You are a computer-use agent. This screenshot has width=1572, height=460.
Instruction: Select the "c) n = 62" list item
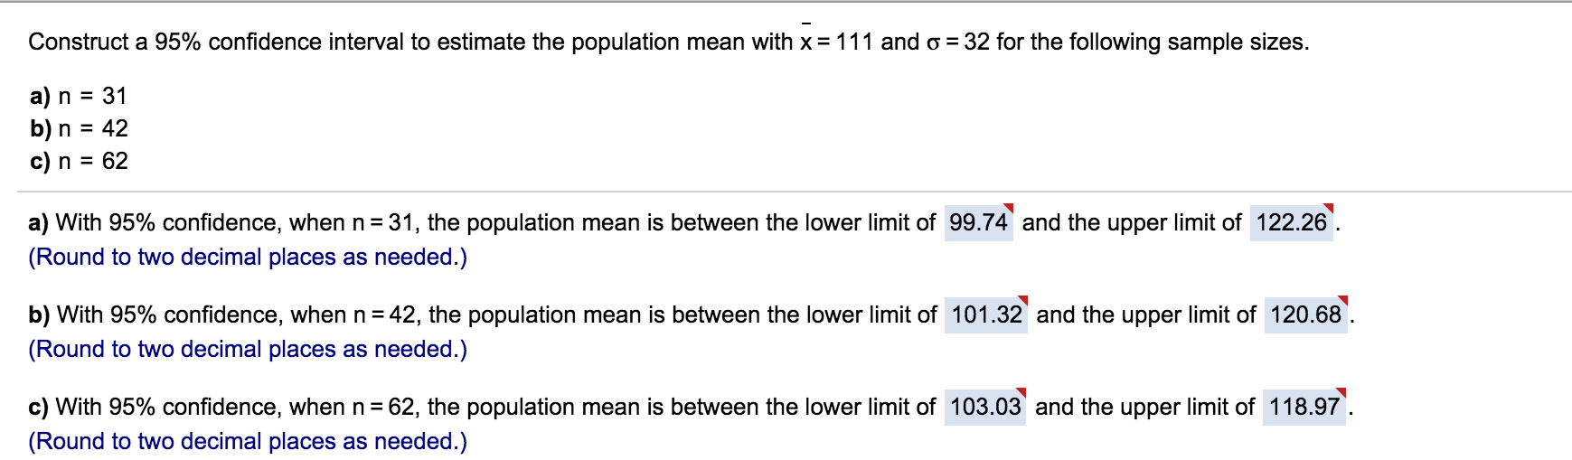pos(79,161)
